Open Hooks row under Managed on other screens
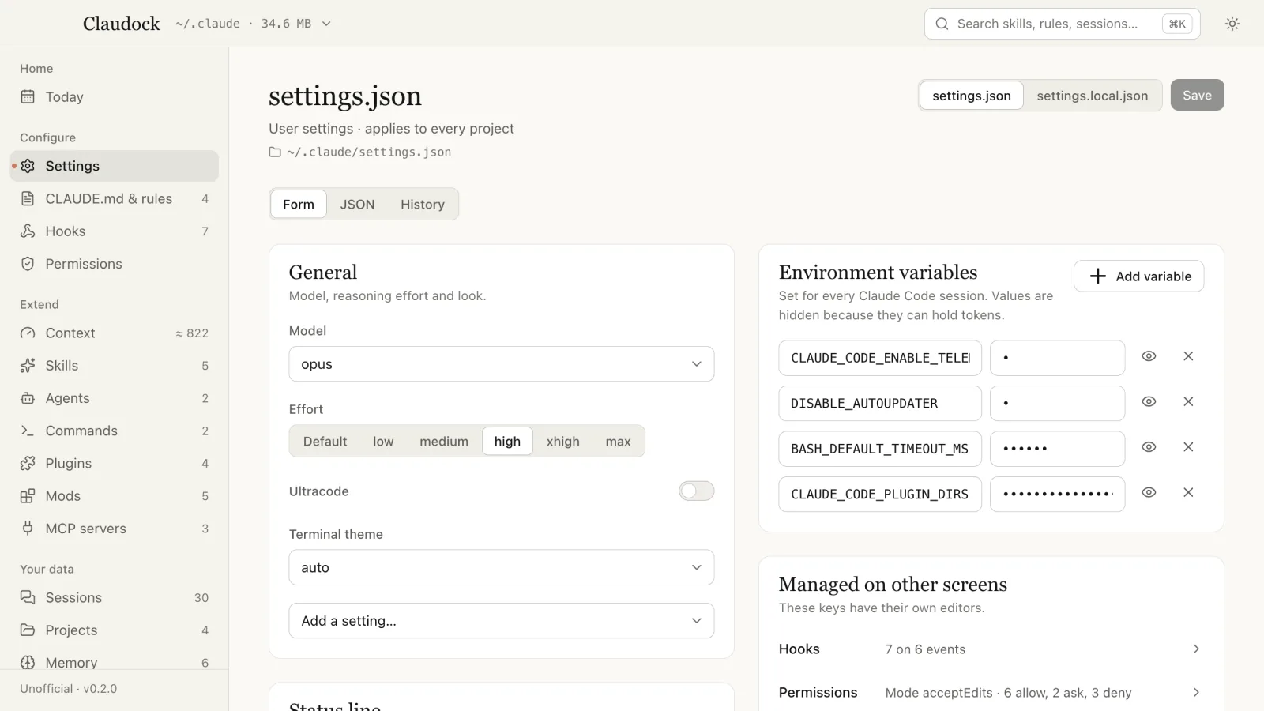The image size is (1264, 711). click(991, 649)
